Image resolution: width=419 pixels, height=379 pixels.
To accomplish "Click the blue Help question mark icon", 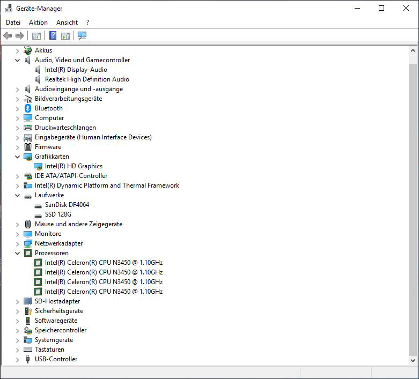I will click(x=53, y=35).
